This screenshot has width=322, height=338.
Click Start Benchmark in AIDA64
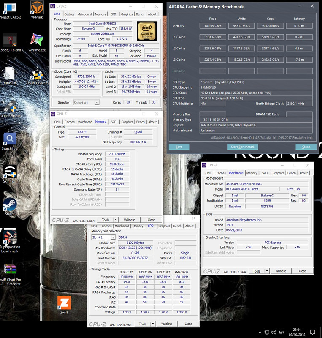pyautogui.click(x=243, y=147)
